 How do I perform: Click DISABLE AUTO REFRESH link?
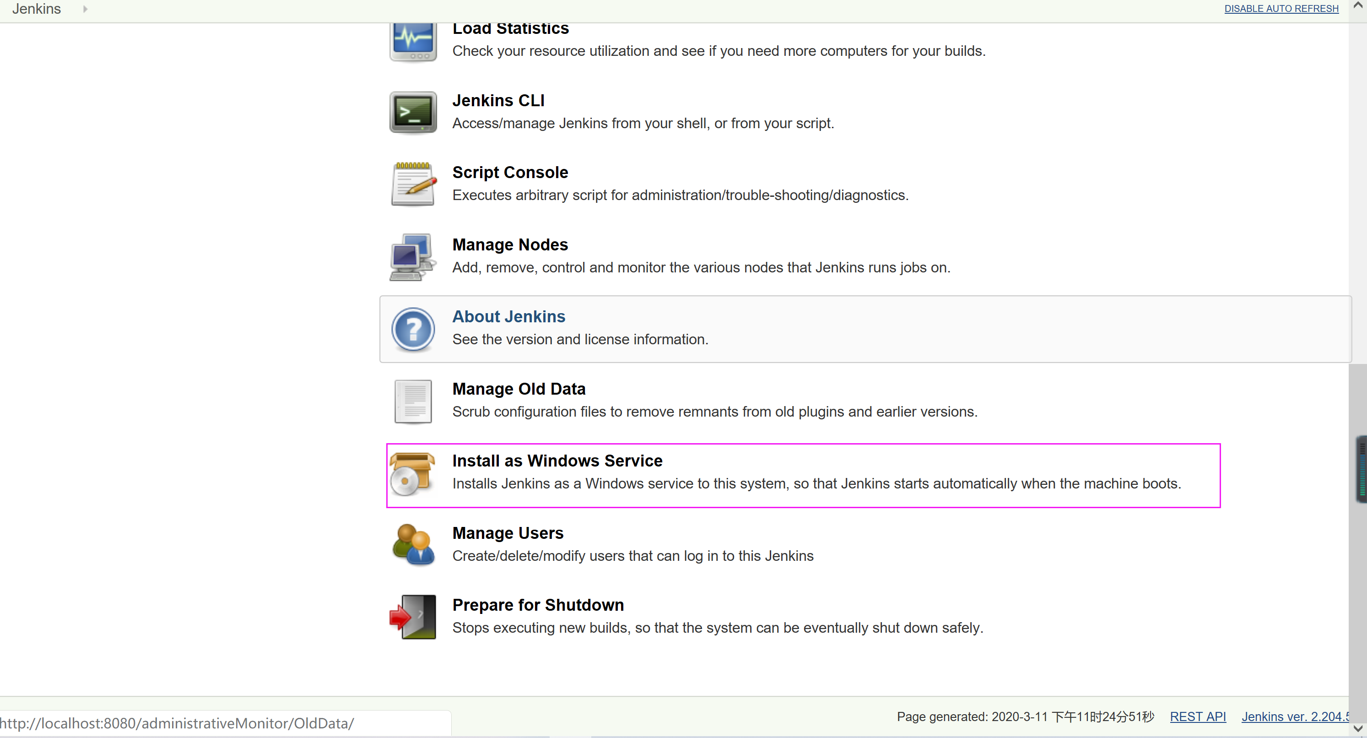pyautogui.click(x=1281, y=9)
